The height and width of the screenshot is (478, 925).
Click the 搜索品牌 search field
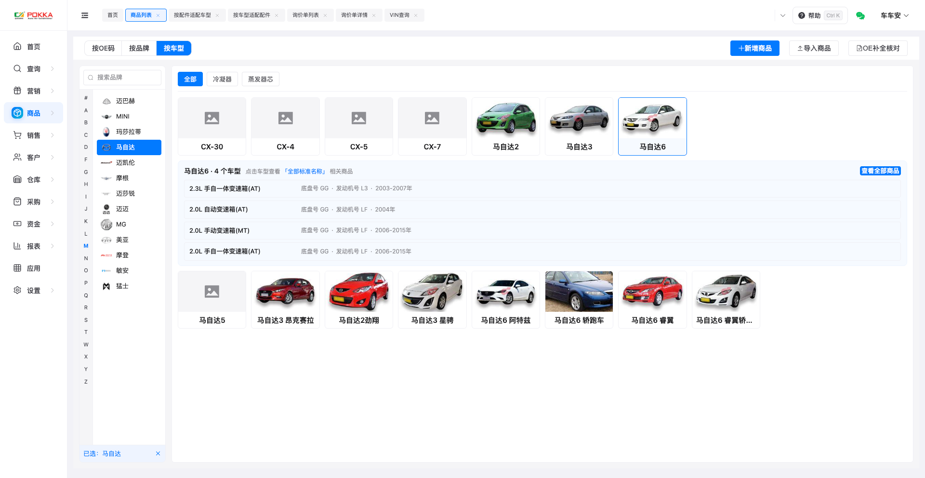point(122,77)
